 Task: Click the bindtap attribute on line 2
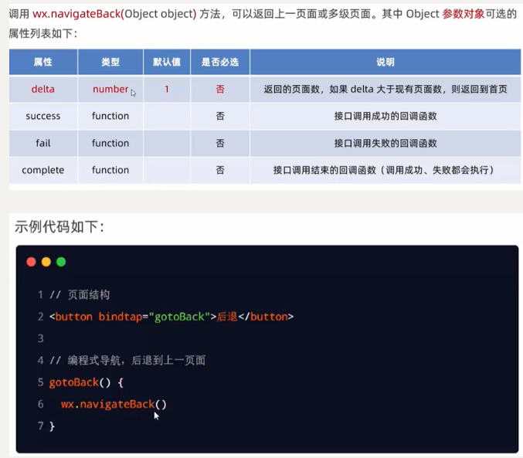[x=120, y=317]
